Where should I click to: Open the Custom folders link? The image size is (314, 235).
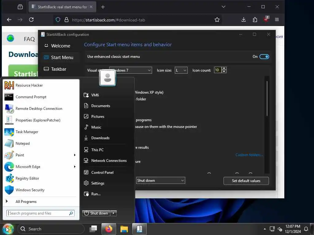point(249,155)
